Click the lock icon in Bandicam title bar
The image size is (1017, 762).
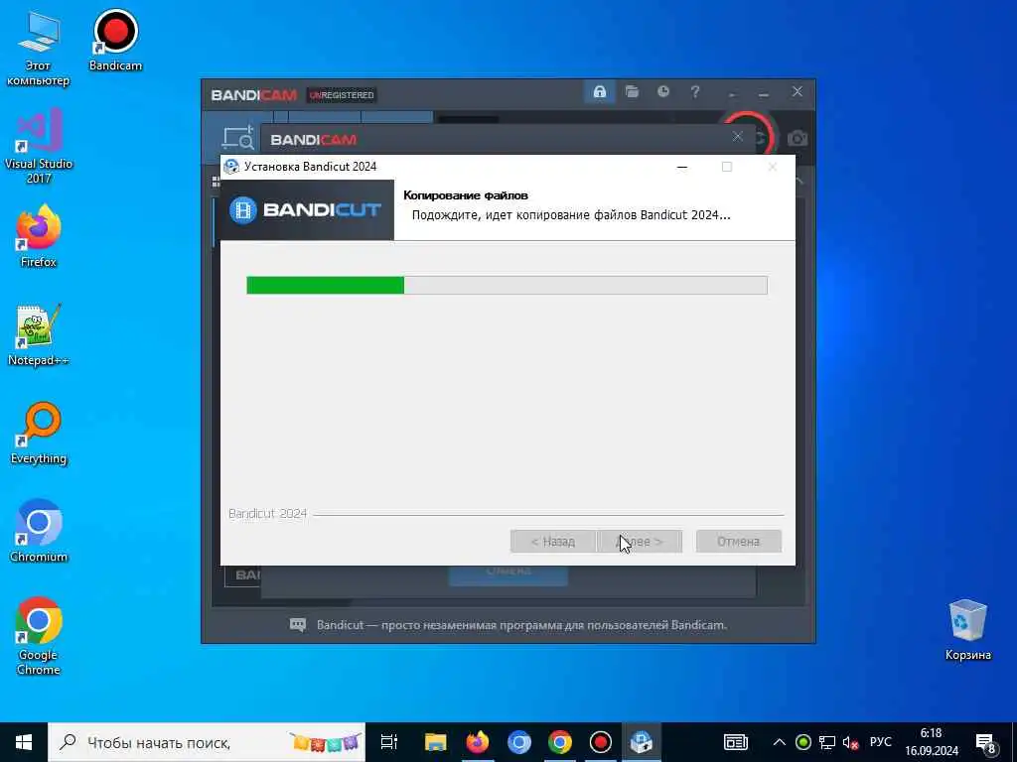point(599,91)
